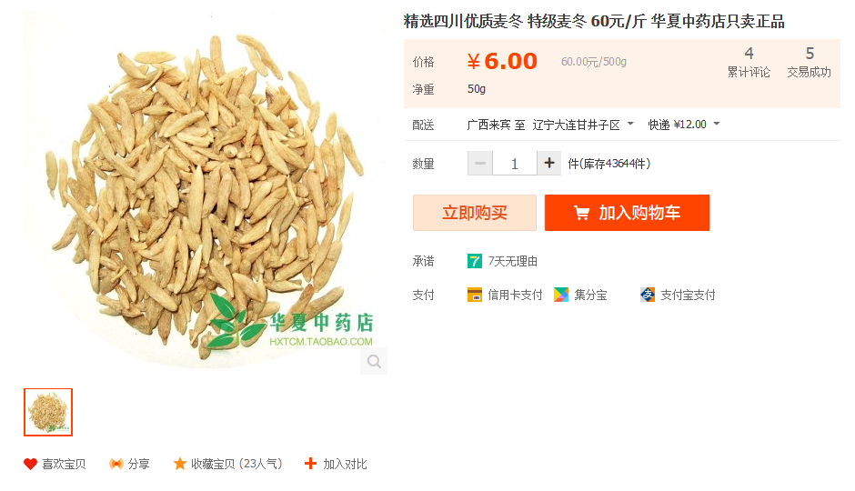Screen dimensions: 855x491
Task: Click the magnifier icon on product image
Action: tap(374, 361)
